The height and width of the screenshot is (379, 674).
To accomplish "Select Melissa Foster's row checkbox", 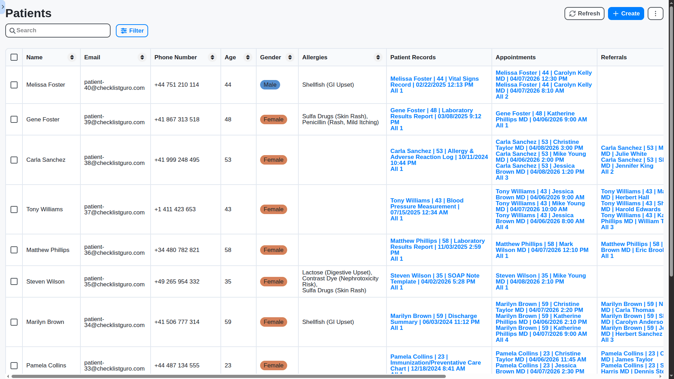I will click(14, 85).
